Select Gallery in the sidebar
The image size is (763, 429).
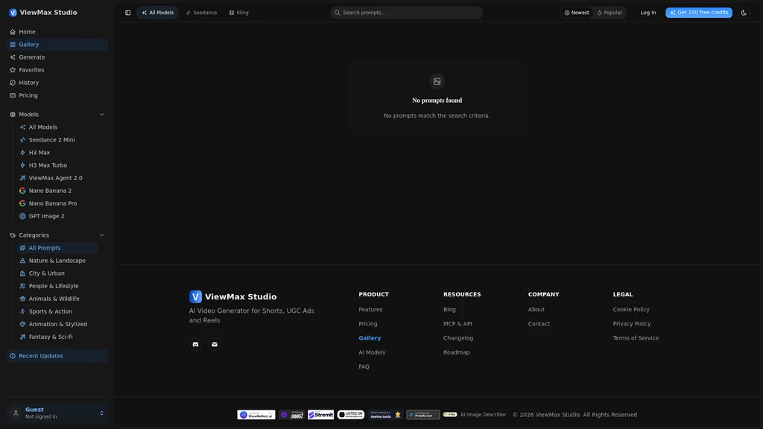click(57, 44)
